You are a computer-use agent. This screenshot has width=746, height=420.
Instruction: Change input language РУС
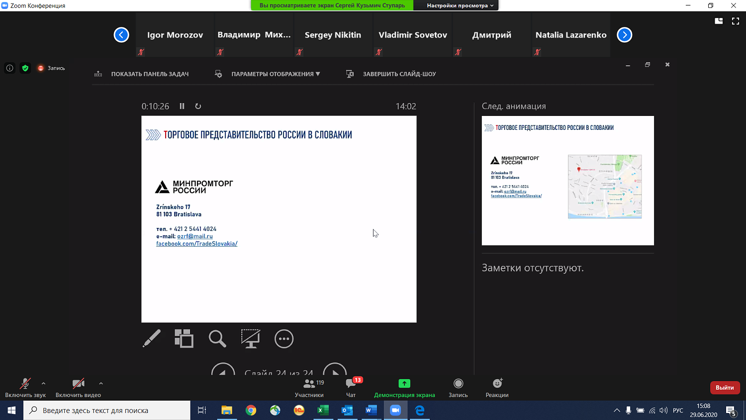point(678,411)
